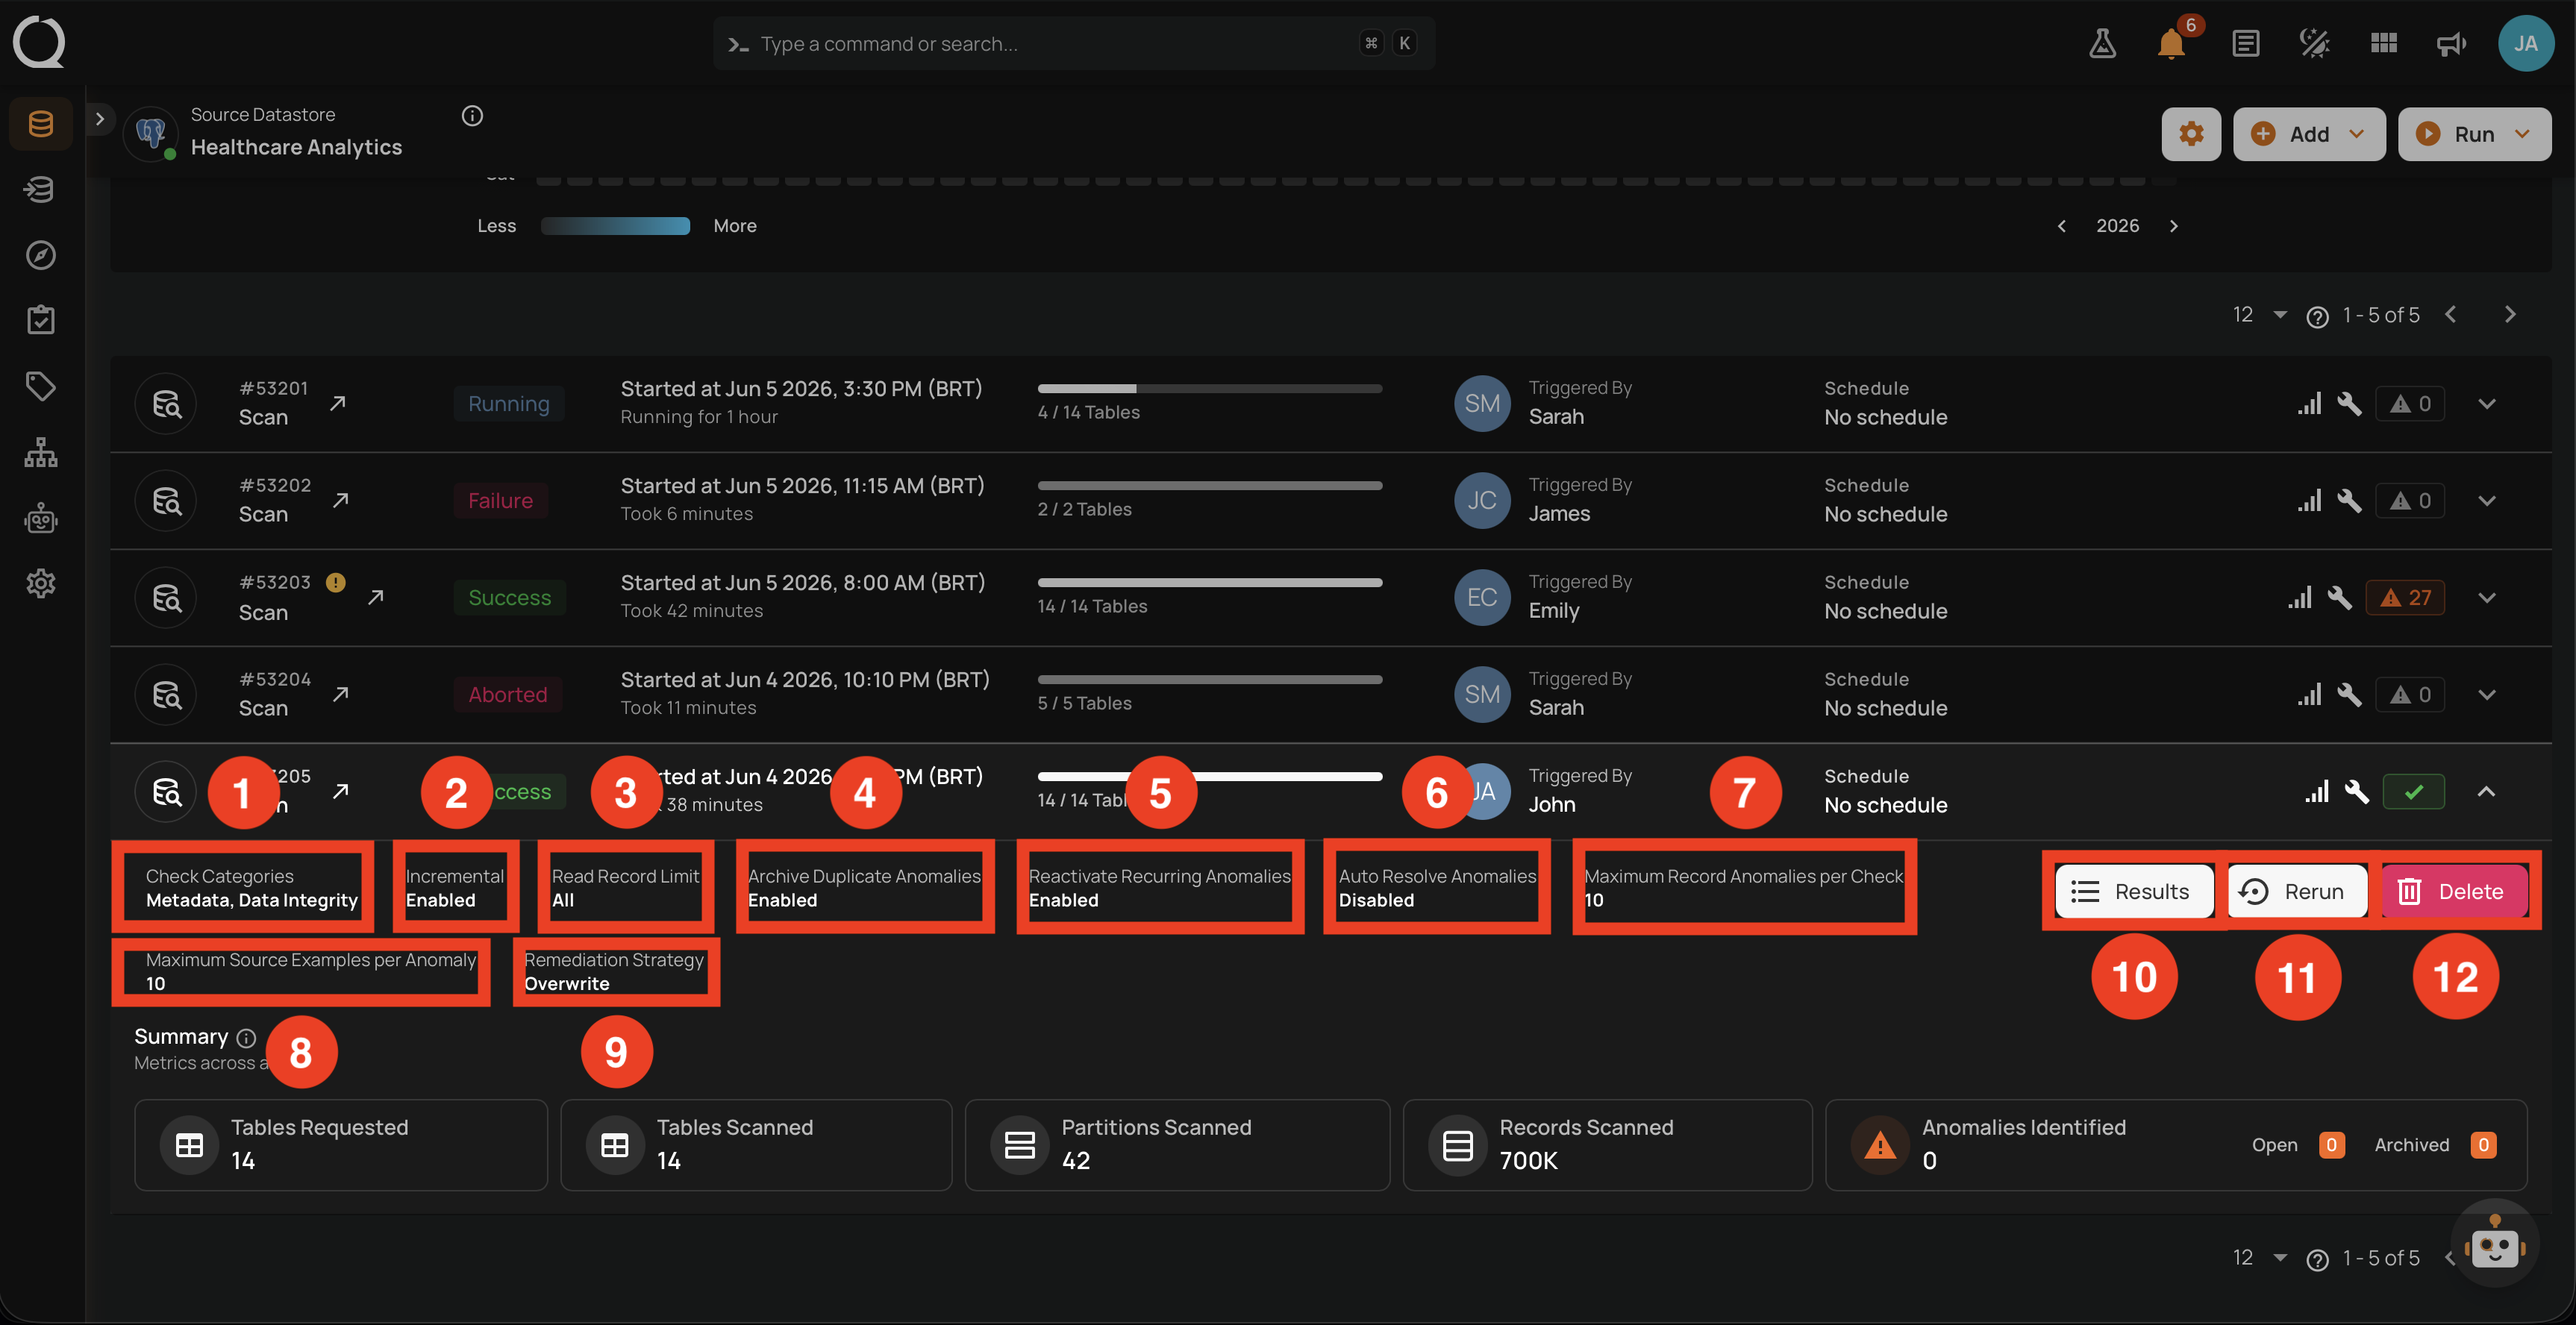Open the top page size 12 dropdown
Image resolution: width=2576 pixels, height=1325 pixels.
point(2259,315)
